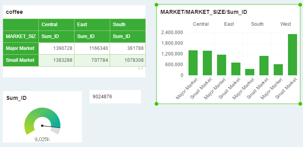Click the bottom-right resize handle of chart
Viewport: 303px width, 147px height.
(300, 104)
